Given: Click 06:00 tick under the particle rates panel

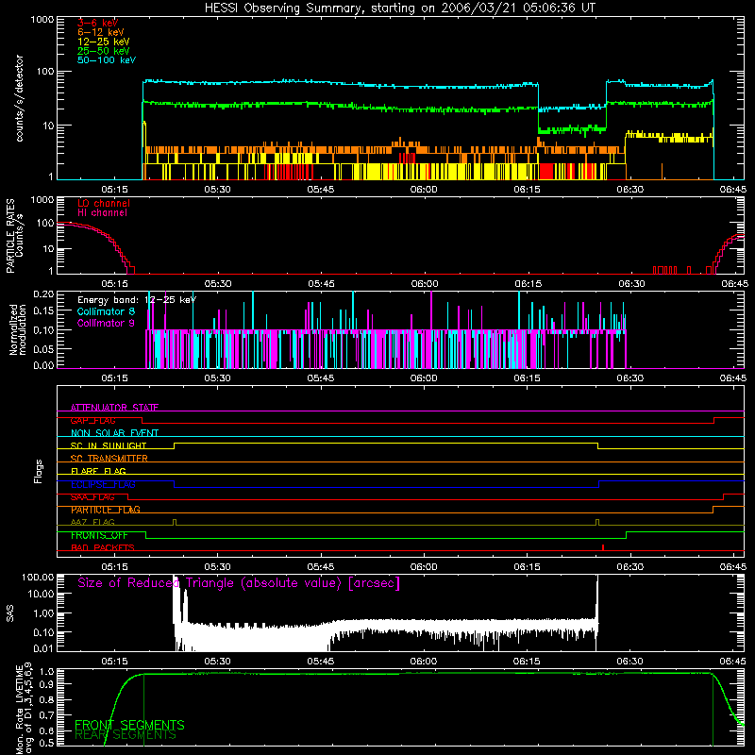Looking at the screenshot, I should click(424, 284).
